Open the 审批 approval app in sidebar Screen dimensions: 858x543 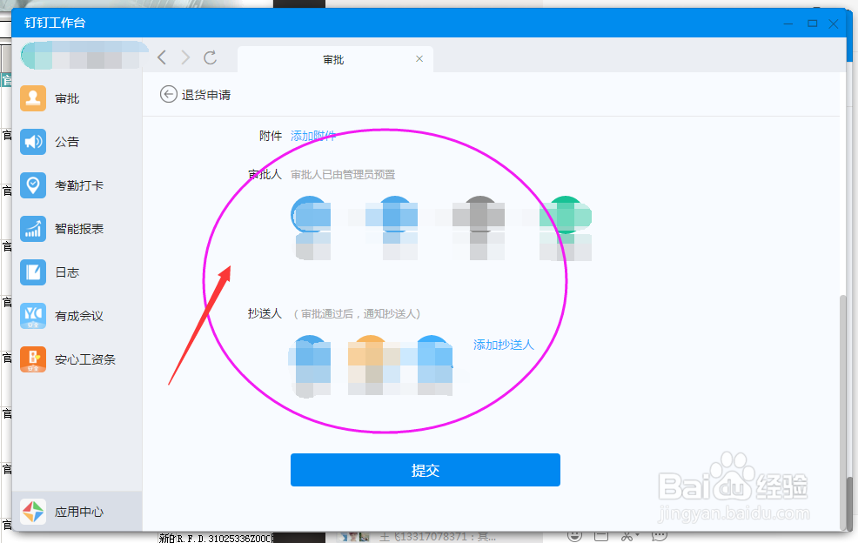coord(52,98)
